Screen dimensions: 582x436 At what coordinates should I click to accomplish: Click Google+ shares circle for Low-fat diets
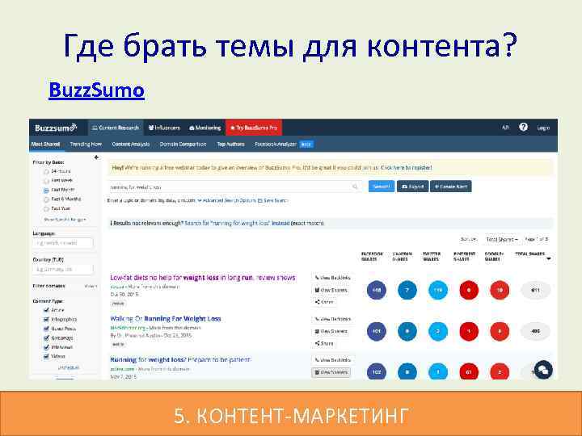(500, 290)
